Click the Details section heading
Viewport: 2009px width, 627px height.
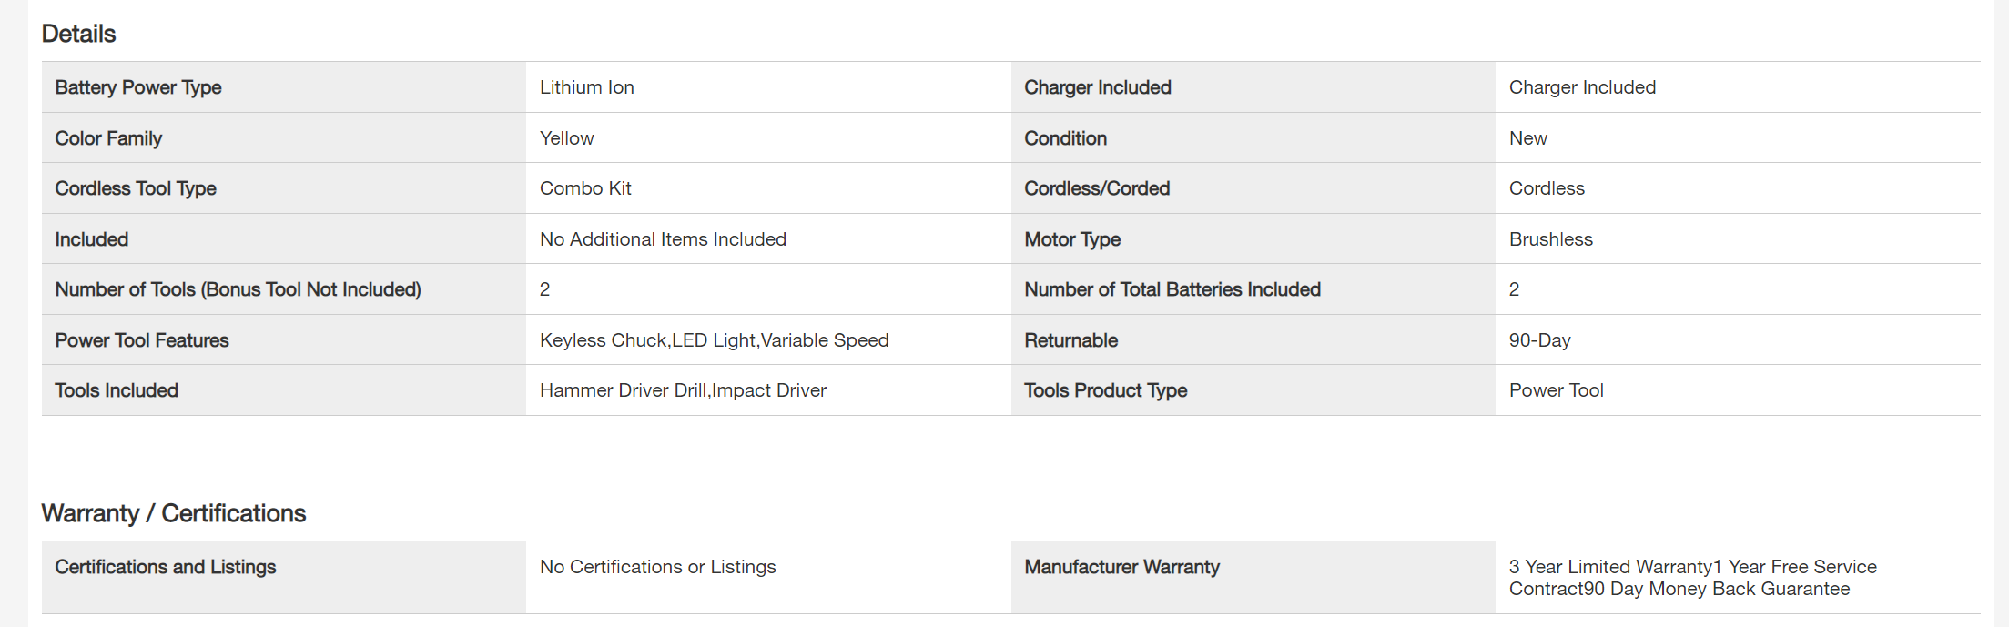point(79,34)
